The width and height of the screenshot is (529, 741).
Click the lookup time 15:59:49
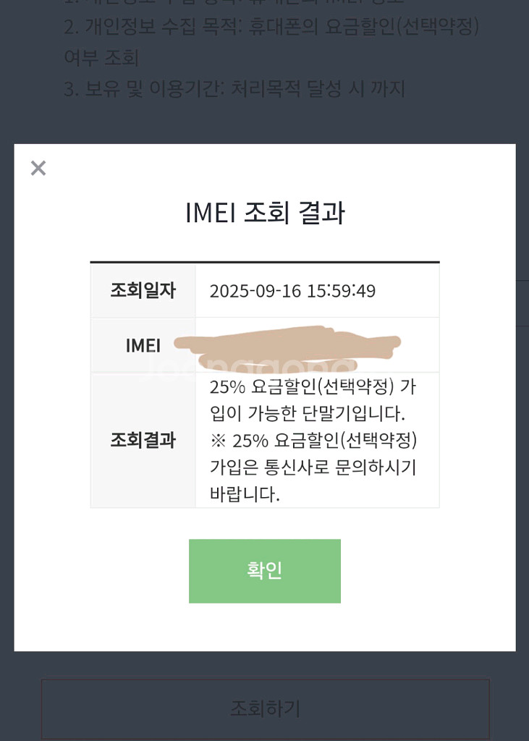coord(341,291)
